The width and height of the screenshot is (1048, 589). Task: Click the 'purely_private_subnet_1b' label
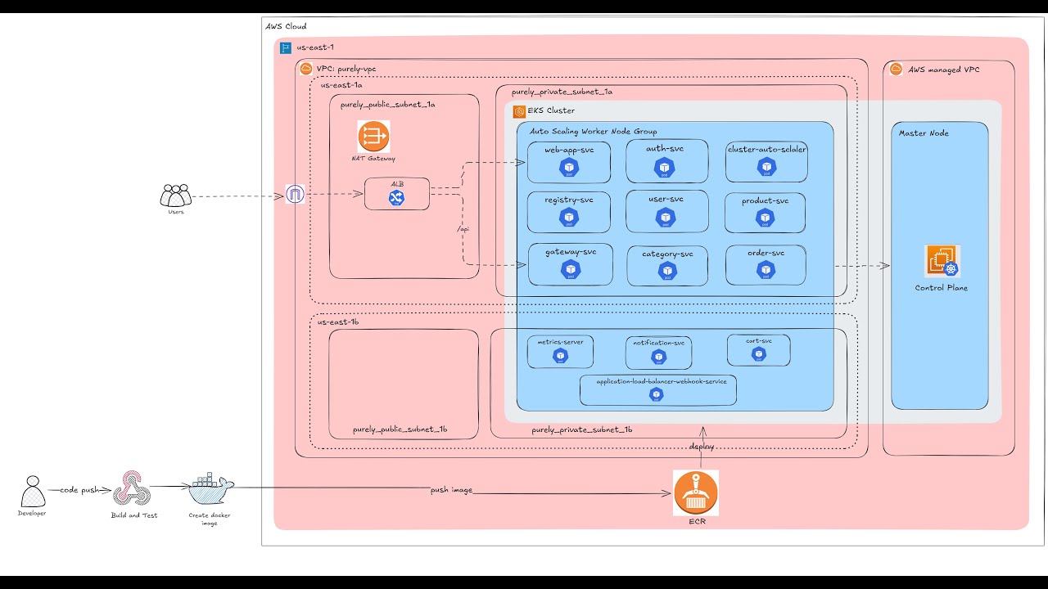582,429
